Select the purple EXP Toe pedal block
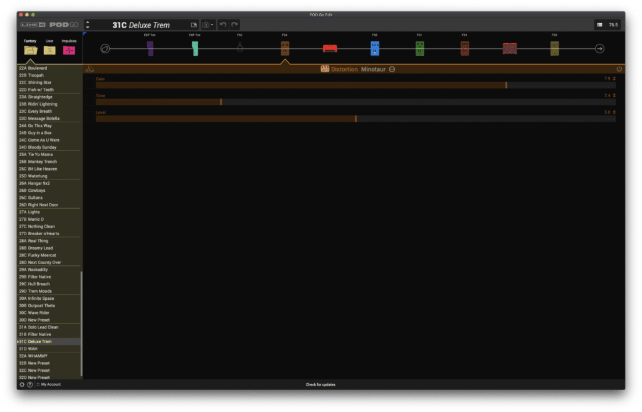The image size is (642, 412). tap(150, 49)
